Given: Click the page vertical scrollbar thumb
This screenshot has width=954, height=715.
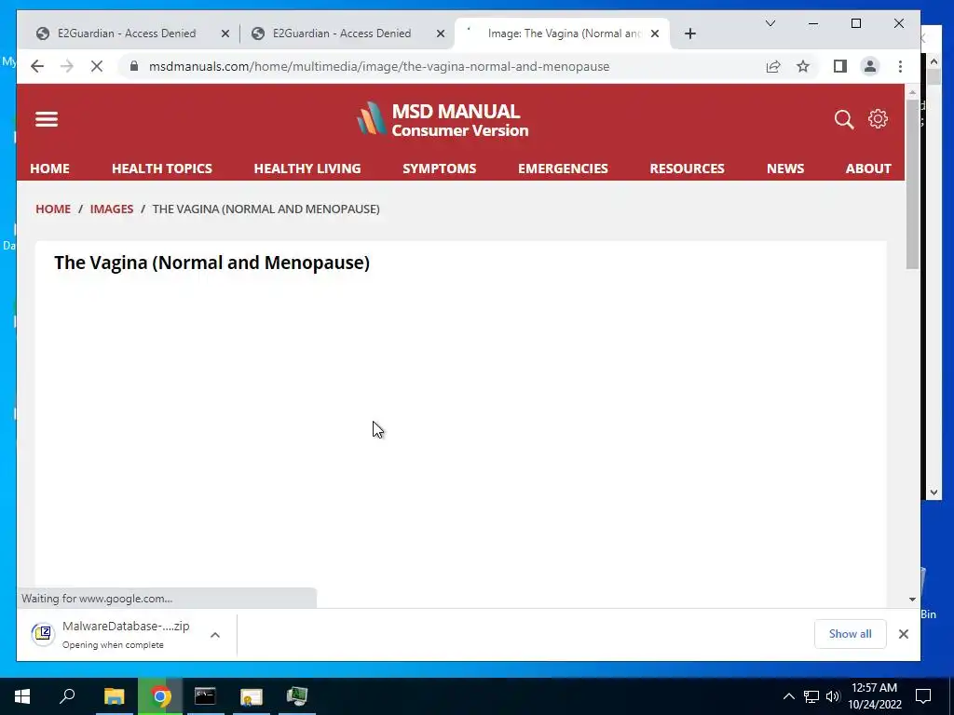Looking at the screenshot, I should tap(912, 183).
